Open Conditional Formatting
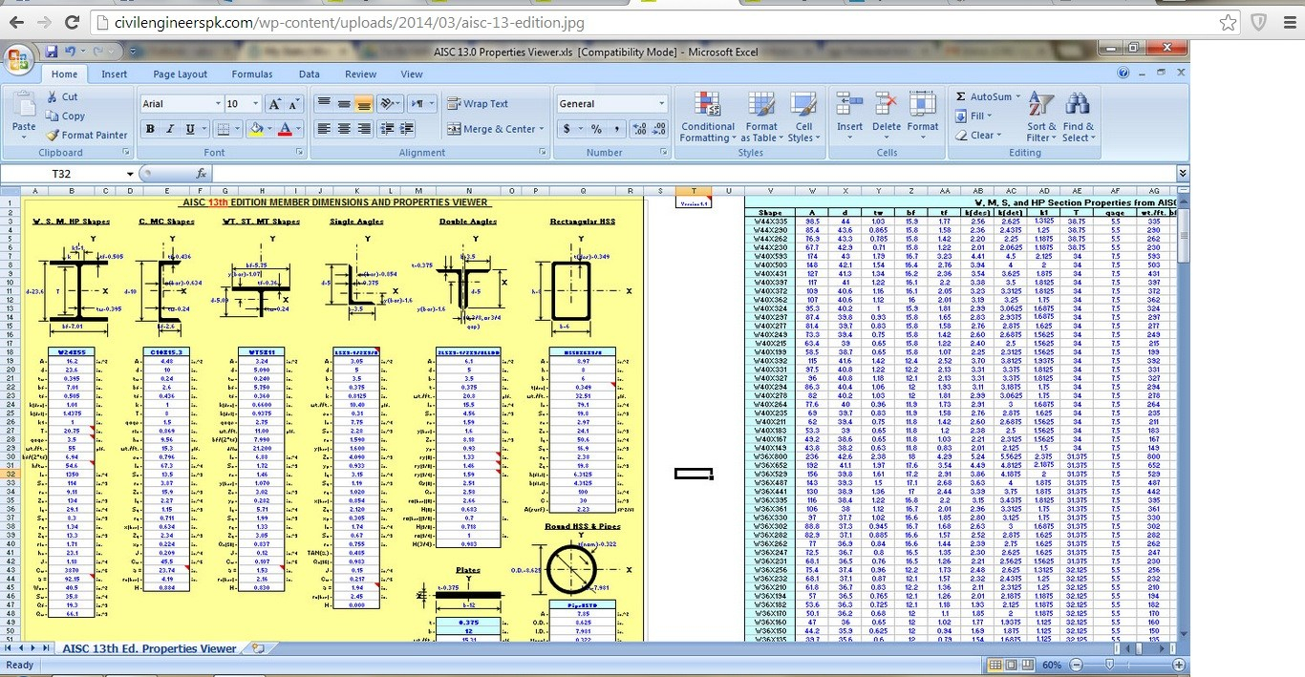Image resolution: width=1305 pixels, height=677 pixels. [x=707, y=115]
